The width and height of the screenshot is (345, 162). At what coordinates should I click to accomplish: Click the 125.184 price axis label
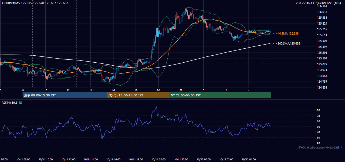(x=322, y=58)
